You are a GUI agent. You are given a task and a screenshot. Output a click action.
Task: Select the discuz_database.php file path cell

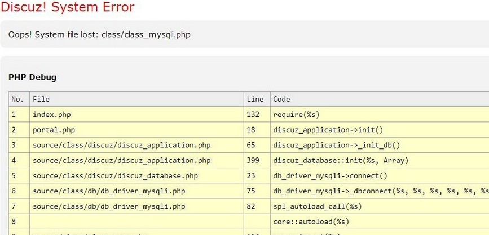click(x=115, y=176)
